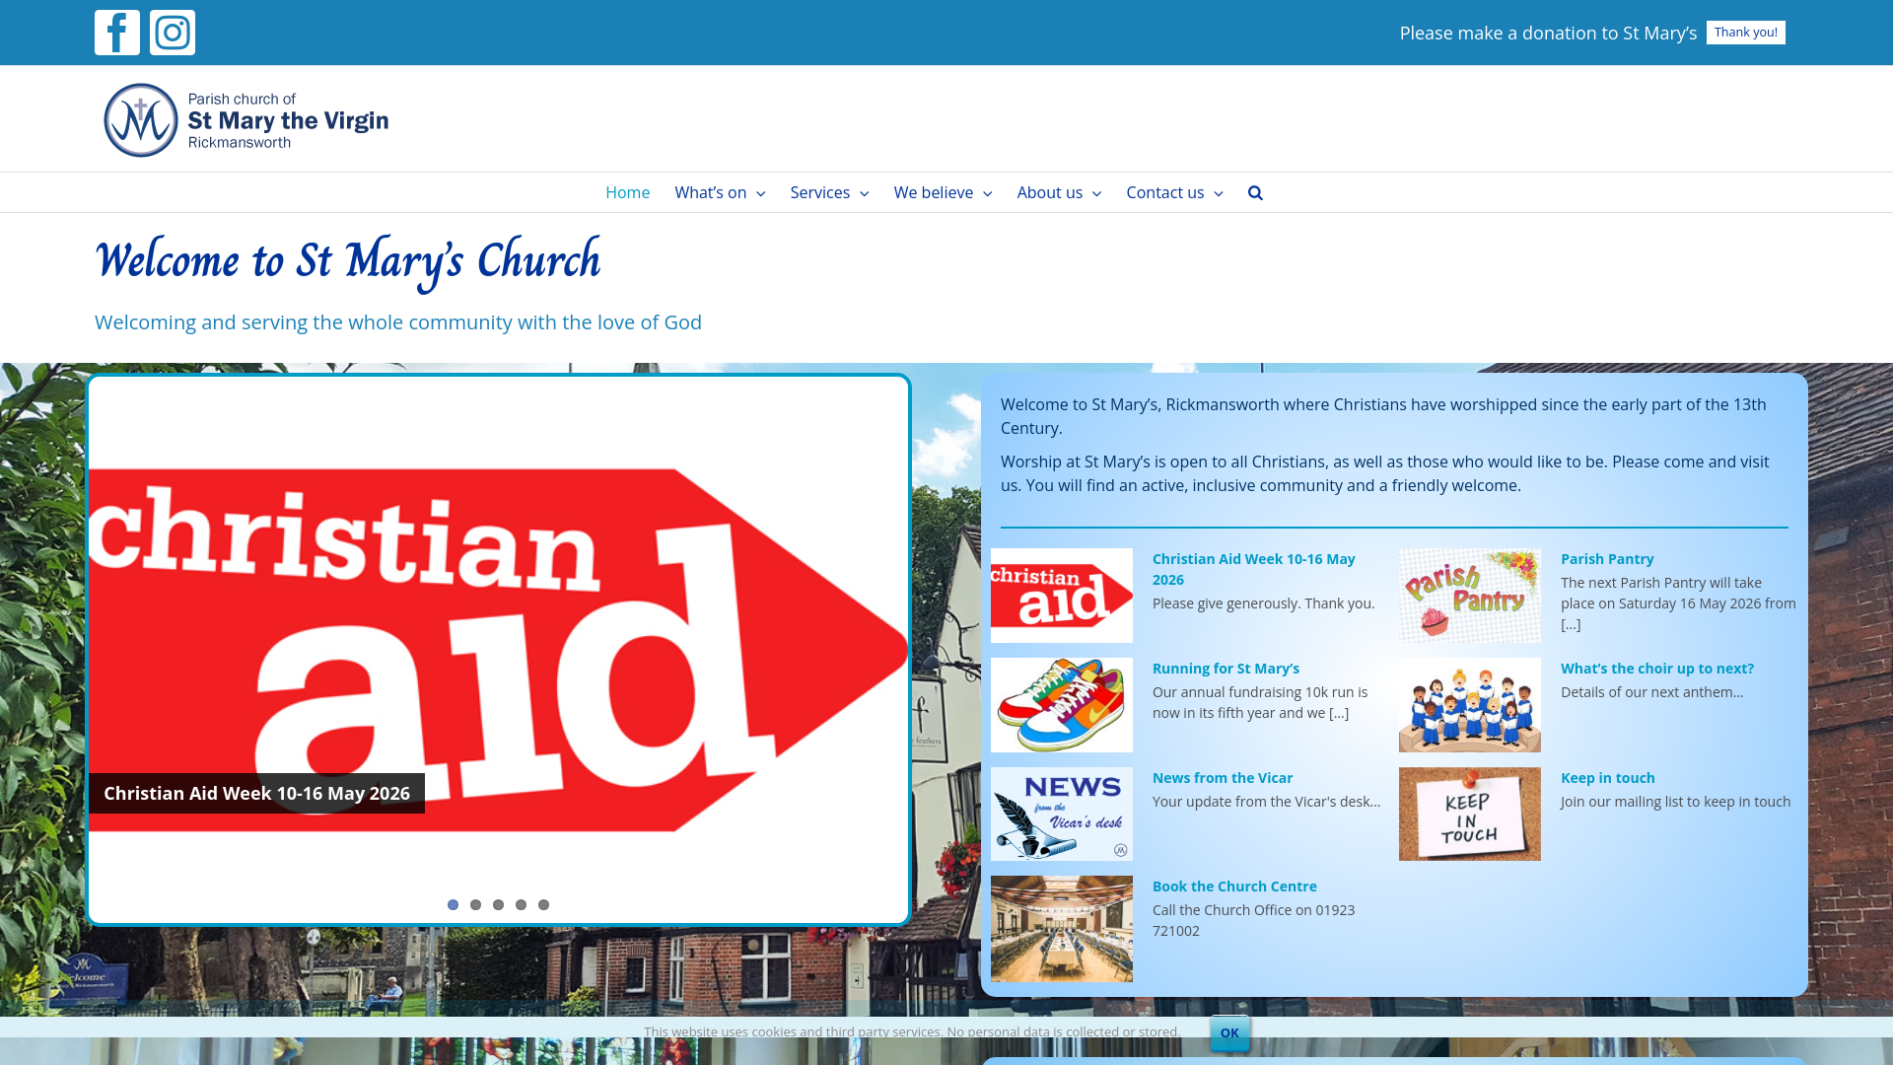Select the third slider dot
Image resolution: width=1893 pixels, height=1065 pixels.
[x=498, y=904]
